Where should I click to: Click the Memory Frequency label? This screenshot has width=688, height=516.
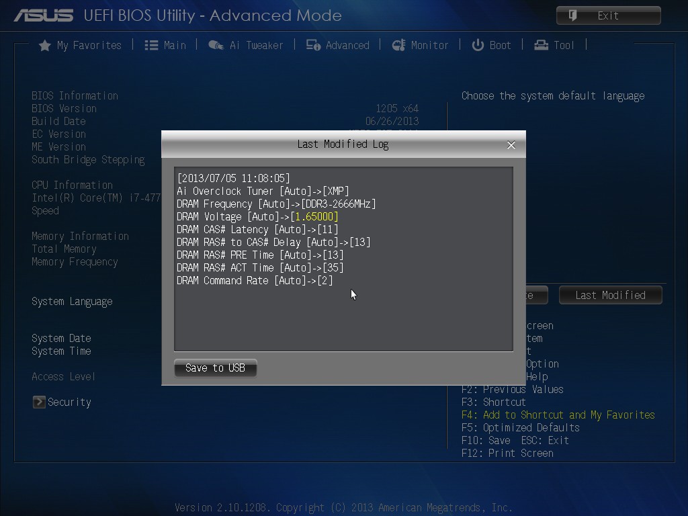(75, 262)
